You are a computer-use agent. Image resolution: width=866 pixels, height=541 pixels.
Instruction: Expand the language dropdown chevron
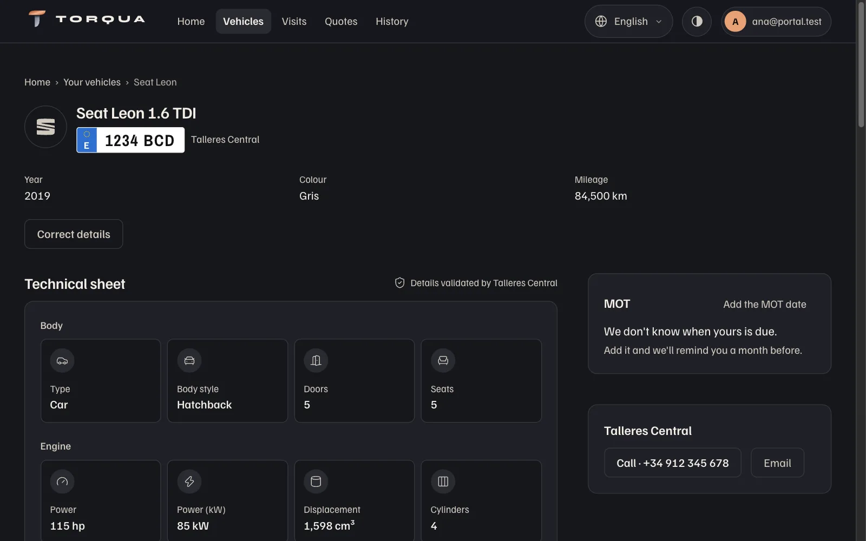659,22
